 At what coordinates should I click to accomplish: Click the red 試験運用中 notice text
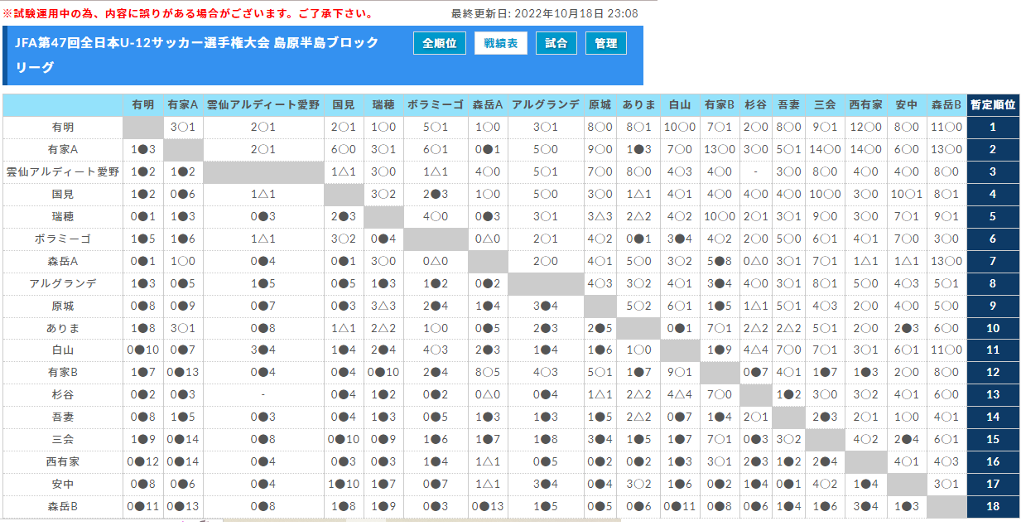[x=188, y=14]
